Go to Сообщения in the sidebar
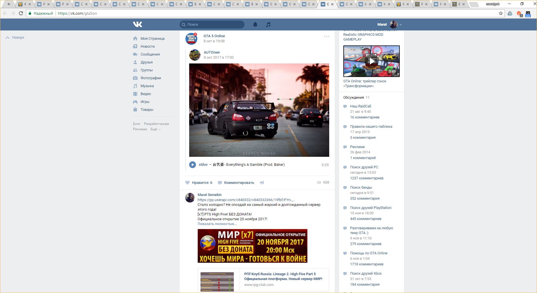The width and height of the screenshot is (537, 293). pos(150,54)
